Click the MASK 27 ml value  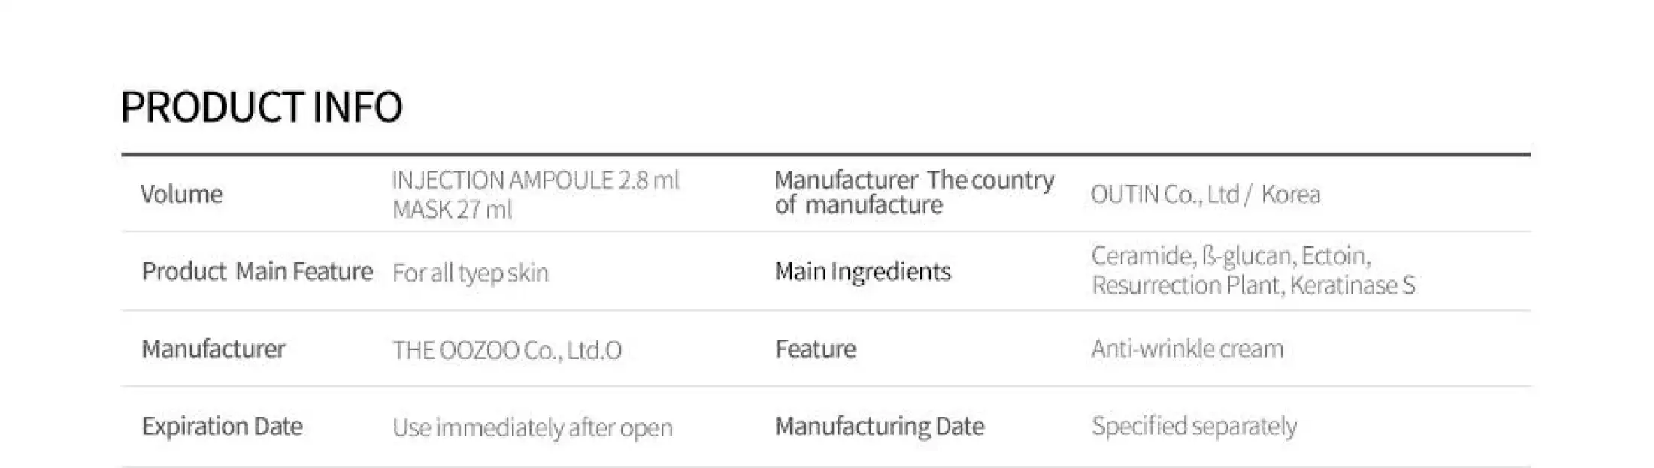(x=452, y=209)
